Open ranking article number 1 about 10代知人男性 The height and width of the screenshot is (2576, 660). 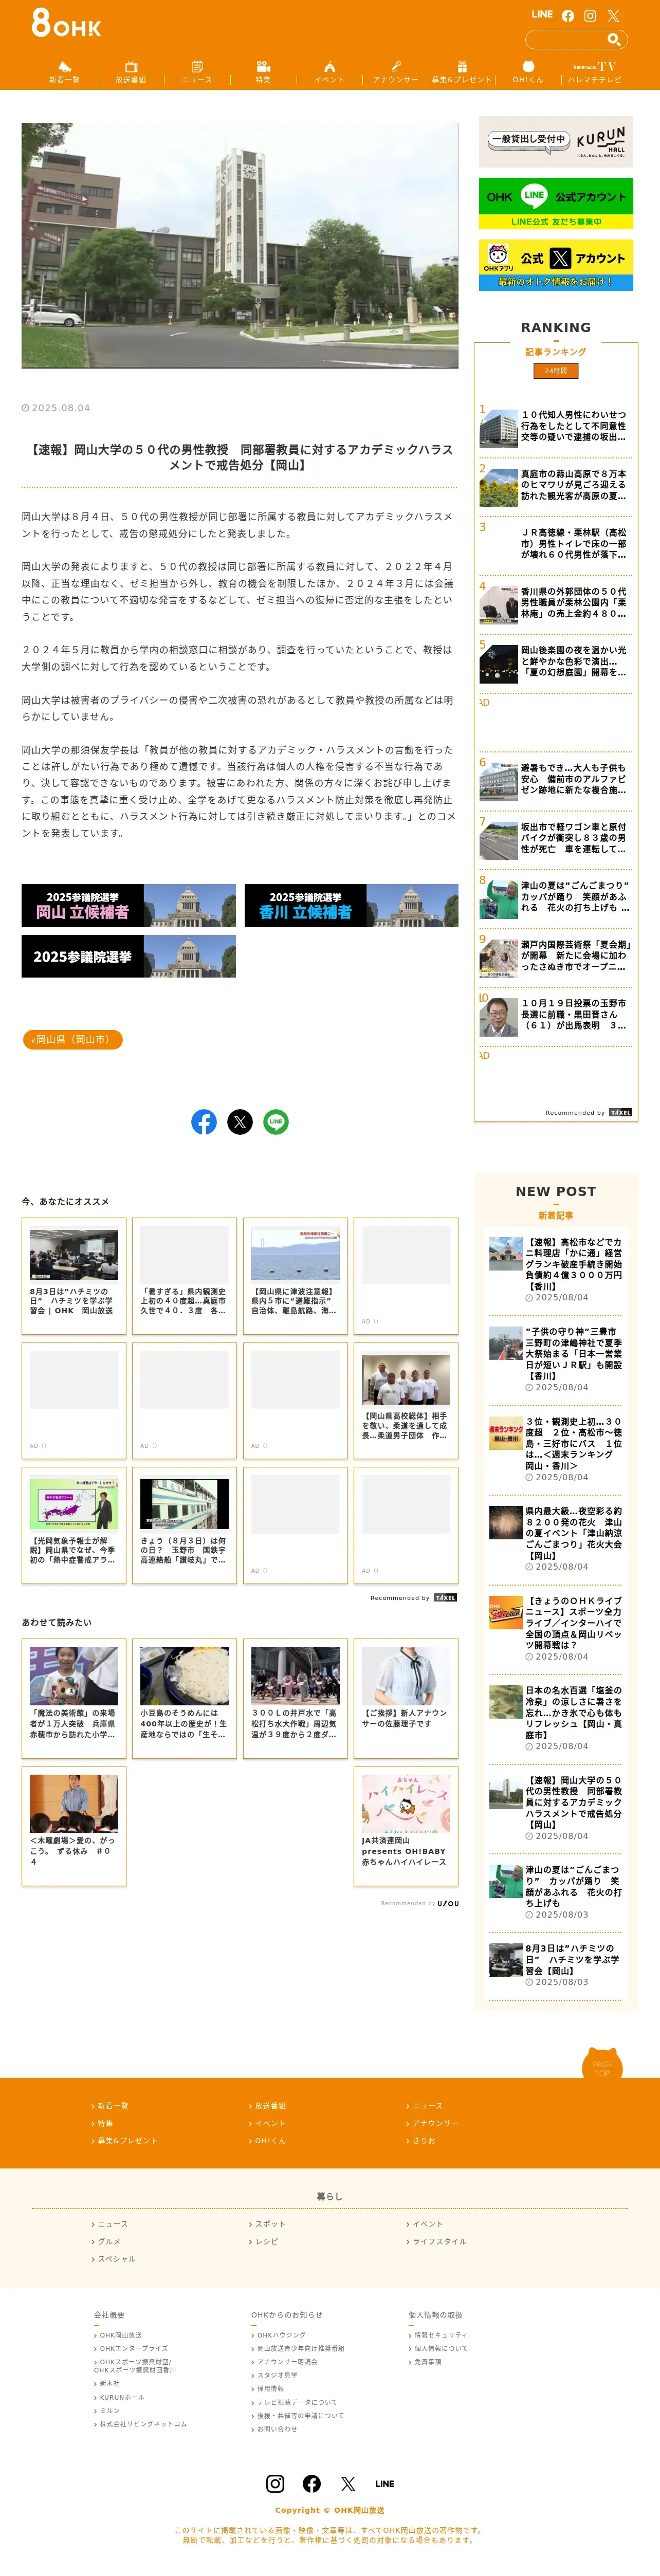click(556, 426)
